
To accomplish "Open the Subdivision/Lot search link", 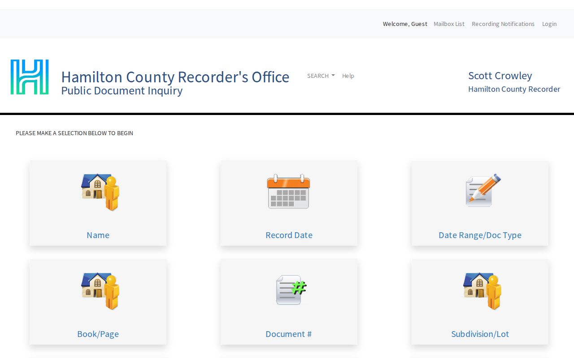I will [x=480, y=334].
